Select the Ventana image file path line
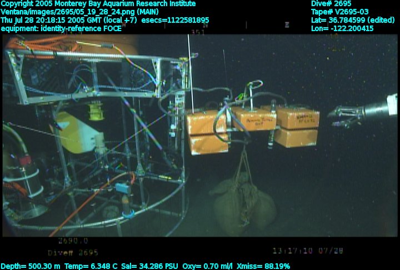This screenshot has width=400, height=270. [x=79, y=12]
